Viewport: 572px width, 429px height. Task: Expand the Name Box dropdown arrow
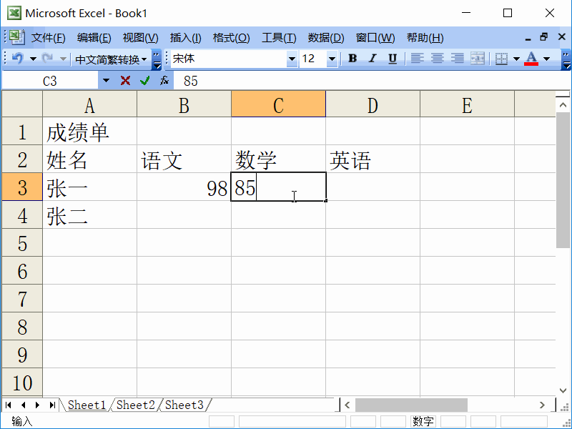pyautogui.click(x=106, y=80)
